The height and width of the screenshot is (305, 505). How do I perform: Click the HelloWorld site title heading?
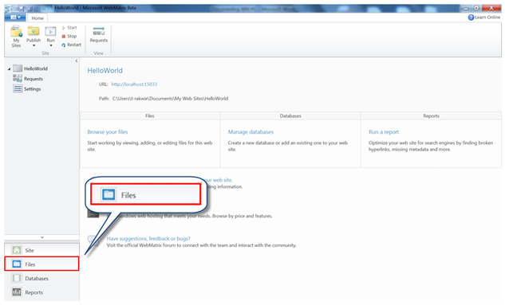pos(105,70)
